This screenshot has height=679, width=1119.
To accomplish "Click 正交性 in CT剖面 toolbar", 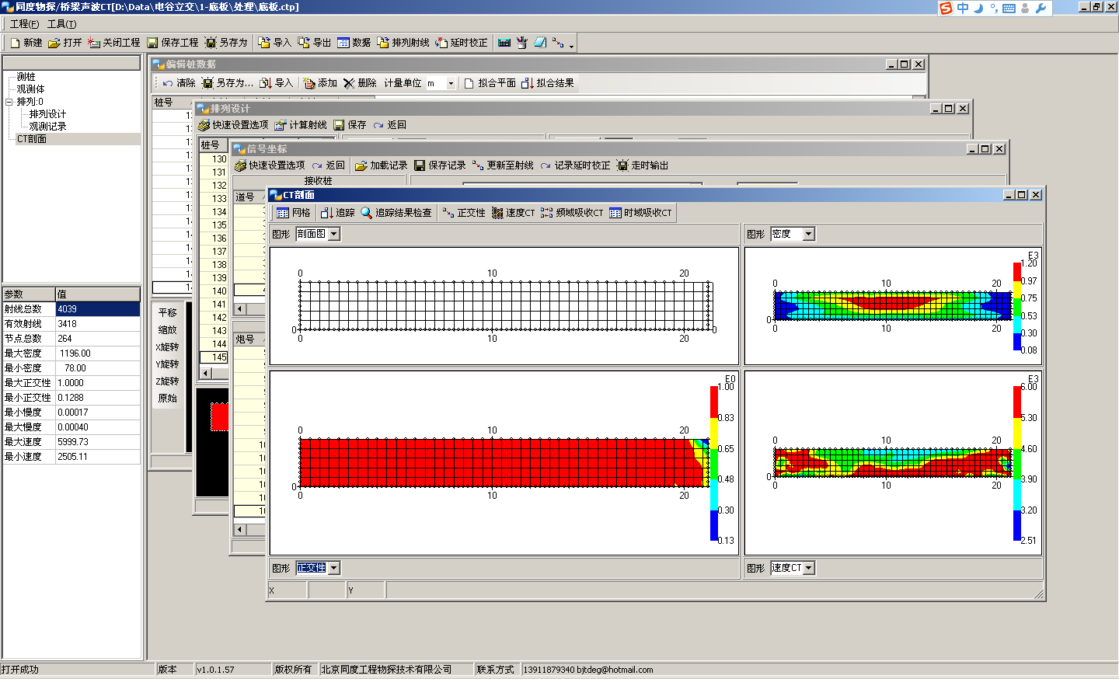I will click(x=464, y=213).
